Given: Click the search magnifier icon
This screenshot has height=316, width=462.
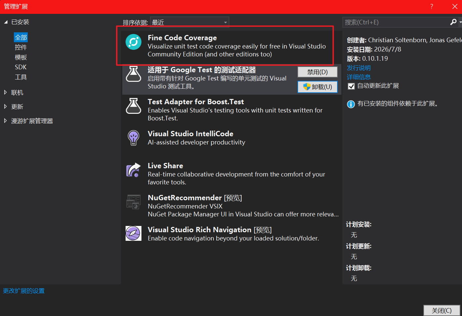Looking at the screenshot, I should tap(453, 22).
